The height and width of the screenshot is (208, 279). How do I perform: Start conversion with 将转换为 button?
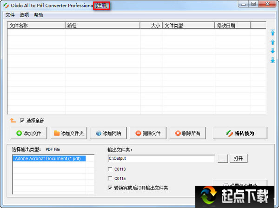click(240, 133)
